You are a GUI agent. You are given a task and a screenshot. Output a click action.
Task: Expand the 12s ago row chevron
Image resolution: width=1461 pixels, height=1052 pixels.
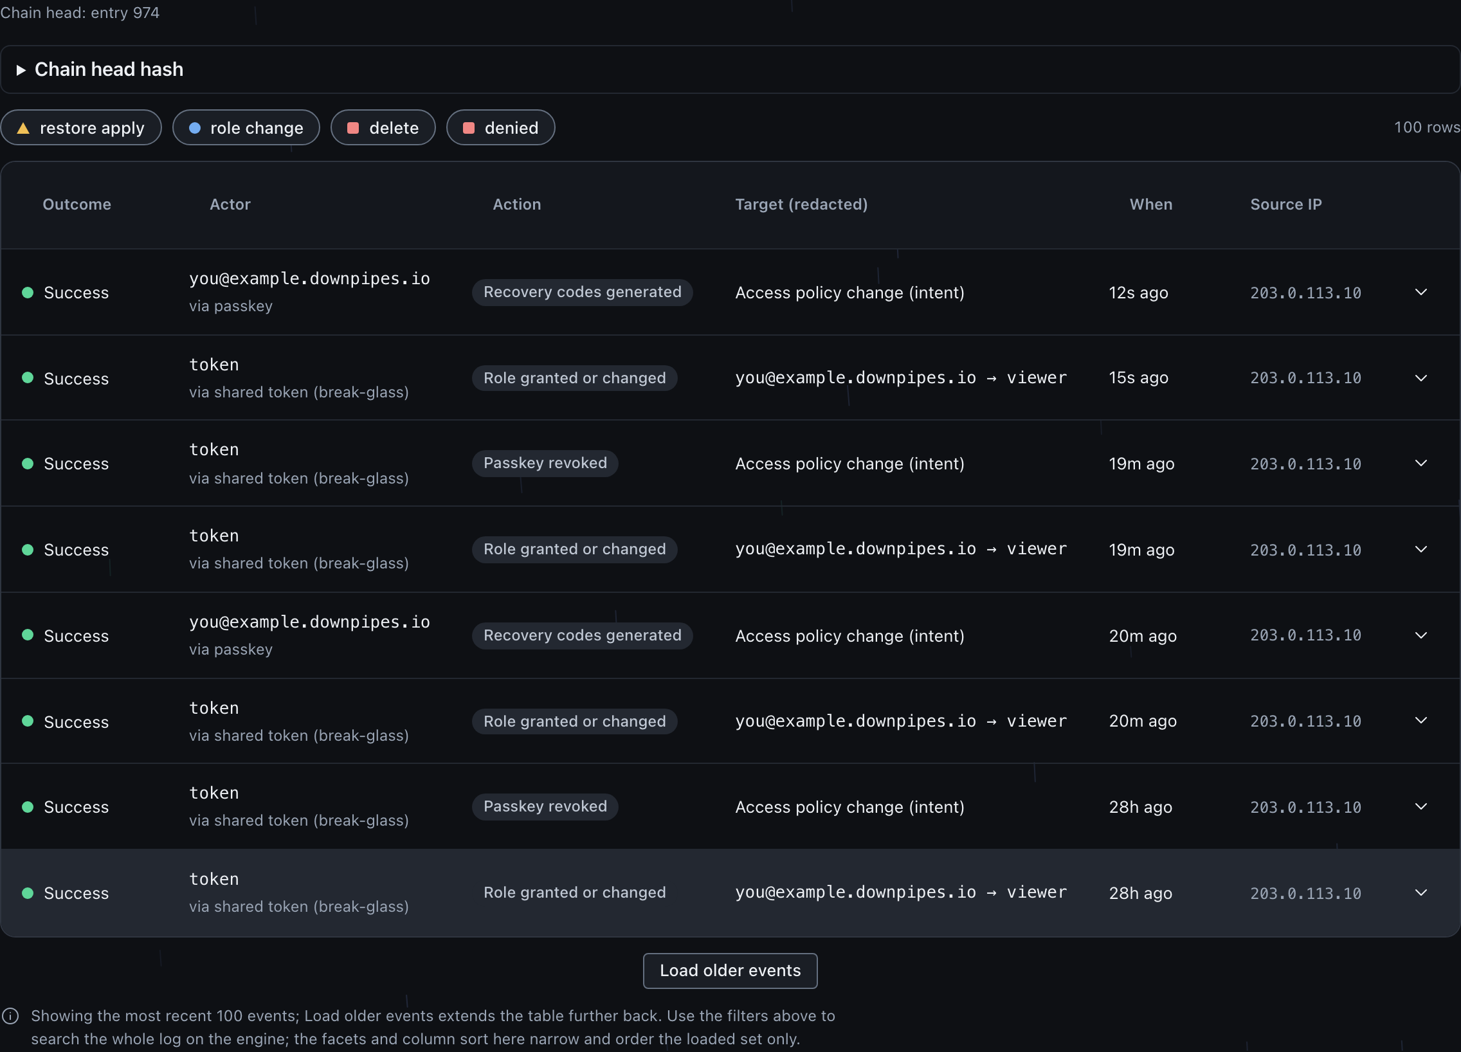pyautogui.click(x=1421, y=293)
